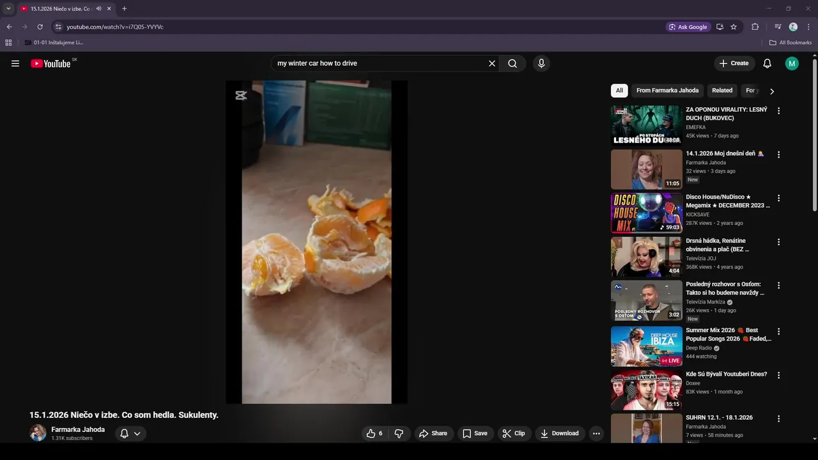The width and height of the screenshot is (818, 460).
Task: Click the video player to pause
Action: (316, 242)
